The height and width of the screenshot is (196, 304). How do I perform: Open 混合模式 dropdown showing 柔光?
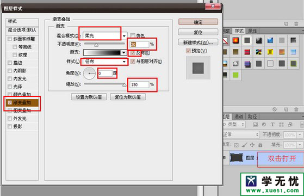tap(105, 36)
